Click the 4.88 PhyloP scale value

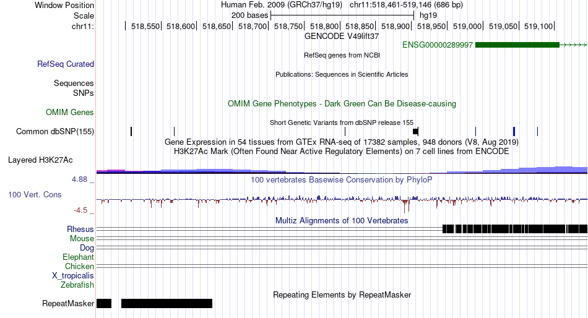[x=79, y=179]
